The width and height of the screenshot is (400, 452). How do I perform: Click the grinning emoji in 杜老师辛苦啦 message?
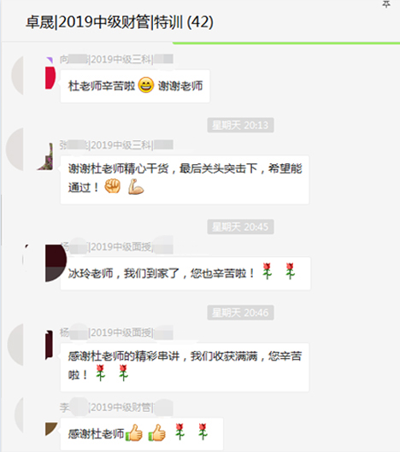[146, 85]
